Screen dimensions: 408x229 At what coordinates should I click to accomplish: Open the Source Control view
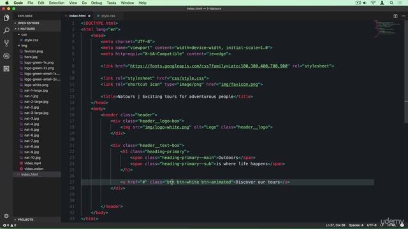click(x=6, y=43)
